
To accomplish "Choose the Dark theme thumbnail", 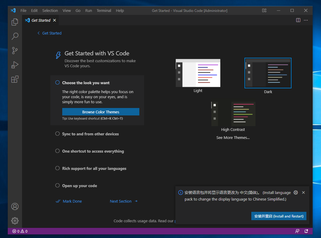I will pyautogui.click(x=268, y=73).
